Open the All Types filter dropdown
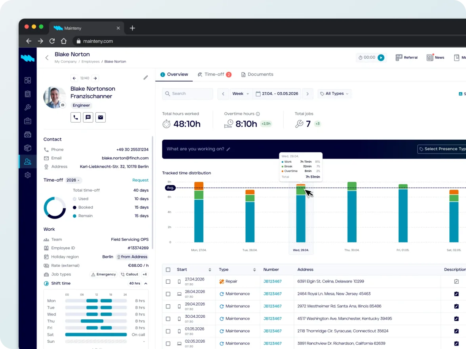The height and width of the screenshot is (349, 466). click(x=334, y=93)
